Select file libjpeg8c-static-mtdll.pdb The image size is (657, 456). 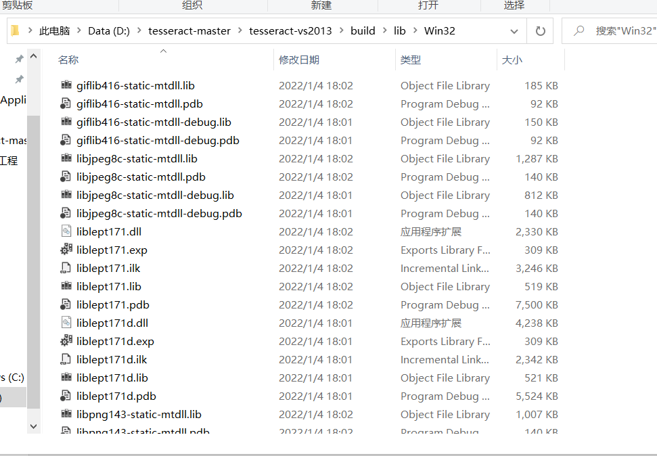pyautogui.click(x=141, y=177)
